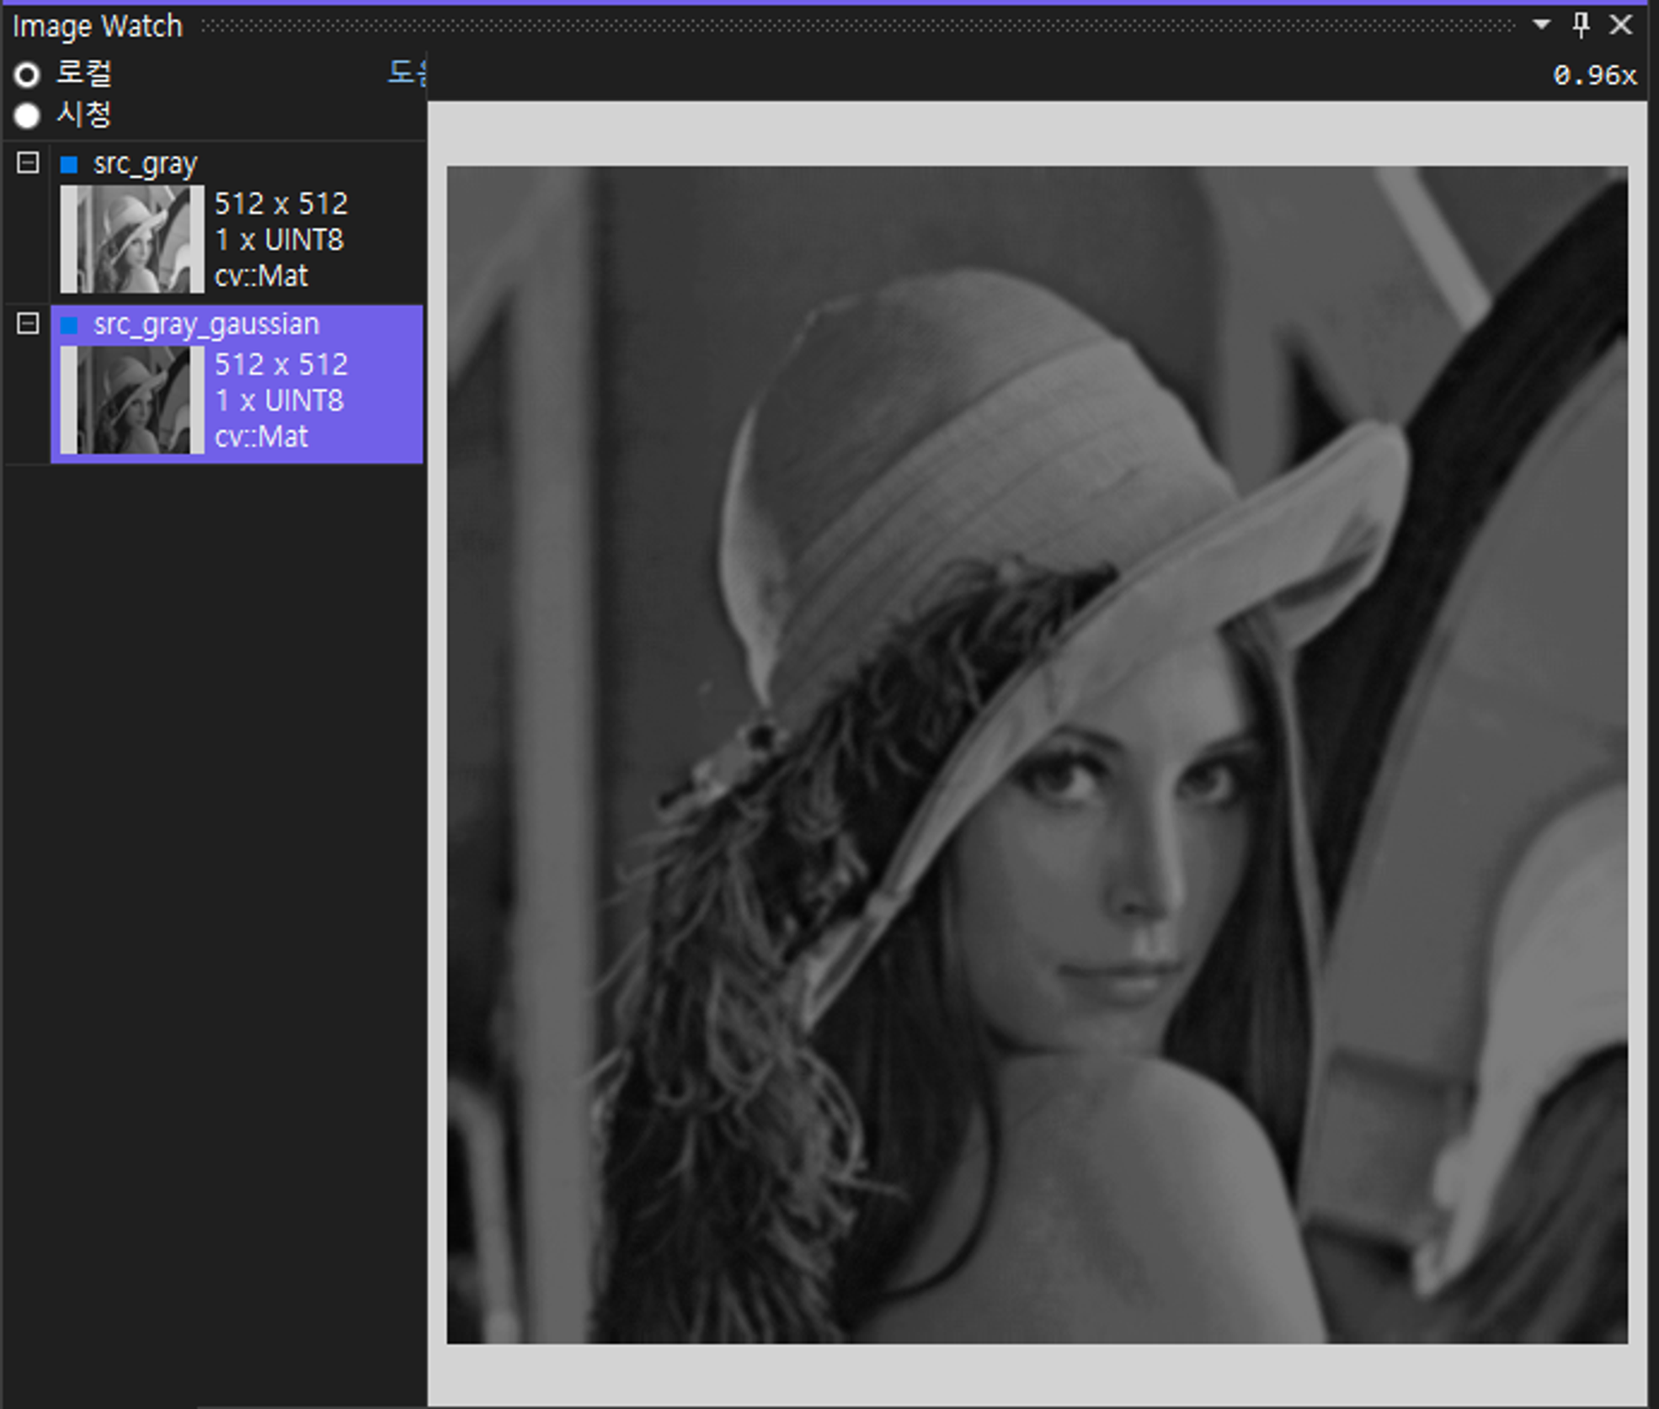
Task: Click blue square icon beside src_gray
Action: click(69, 164)
